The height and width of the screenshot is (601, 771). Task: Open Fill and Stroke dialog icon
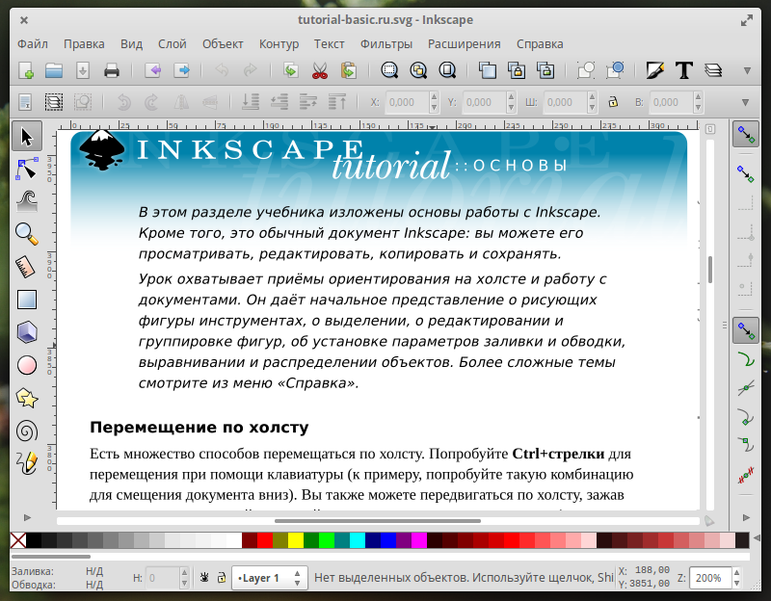coord(655,70)
